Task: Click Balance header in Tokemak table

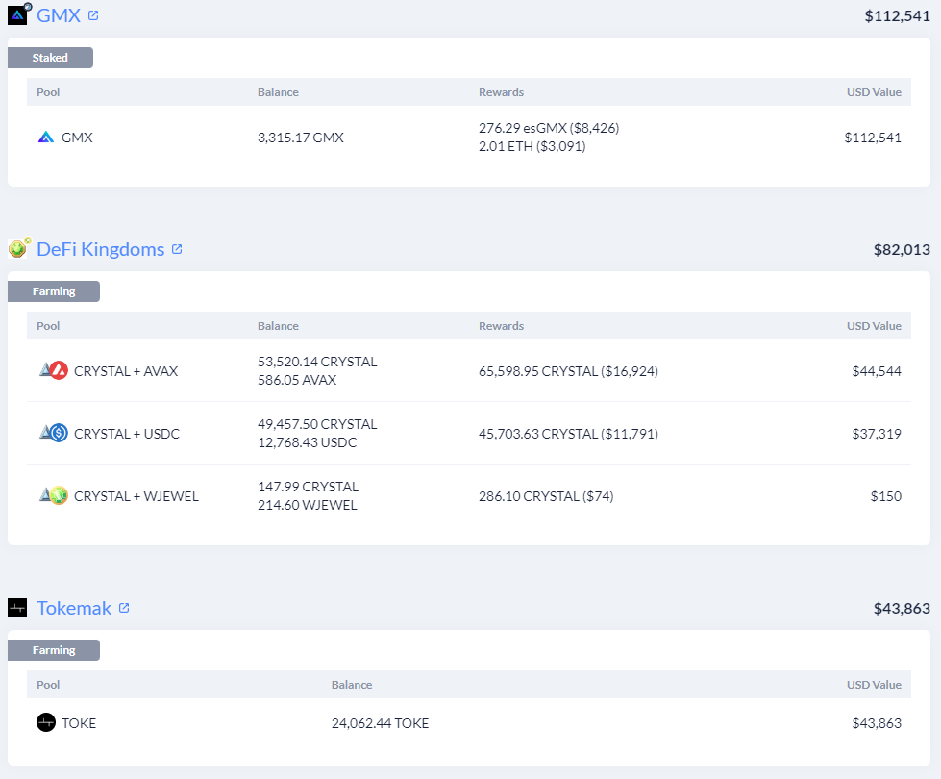Action: pos(352,684)
